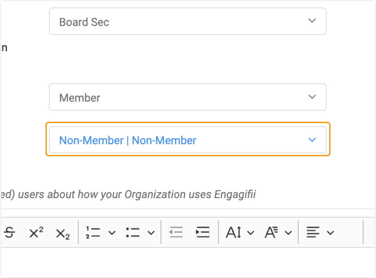This screenshot has width=376, height=278.
Task: Open the font family menu
Action: [x=278, y=233]
